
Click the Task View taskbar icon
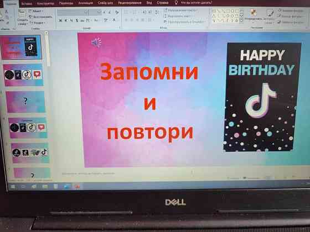23,187
